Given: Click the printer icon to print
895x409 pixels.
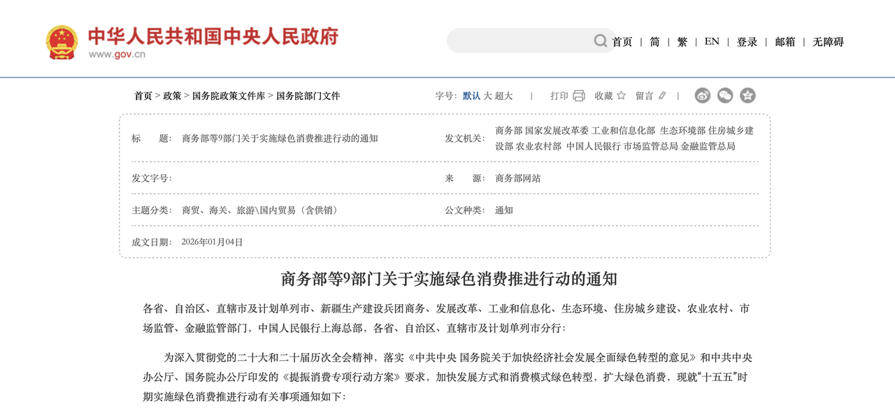Looking at the screenshot, I should click(579, 96).
